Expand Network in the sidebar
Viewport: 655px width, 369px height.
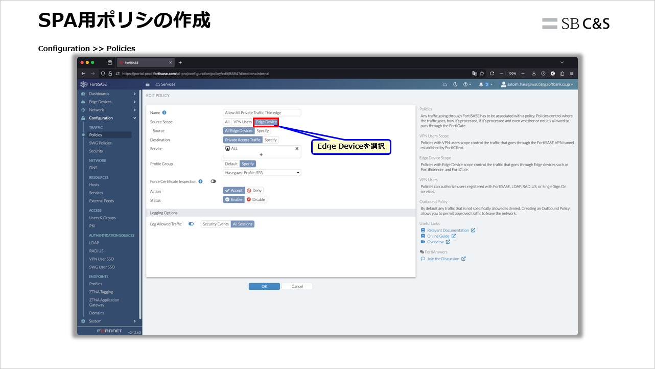[109, 110]
